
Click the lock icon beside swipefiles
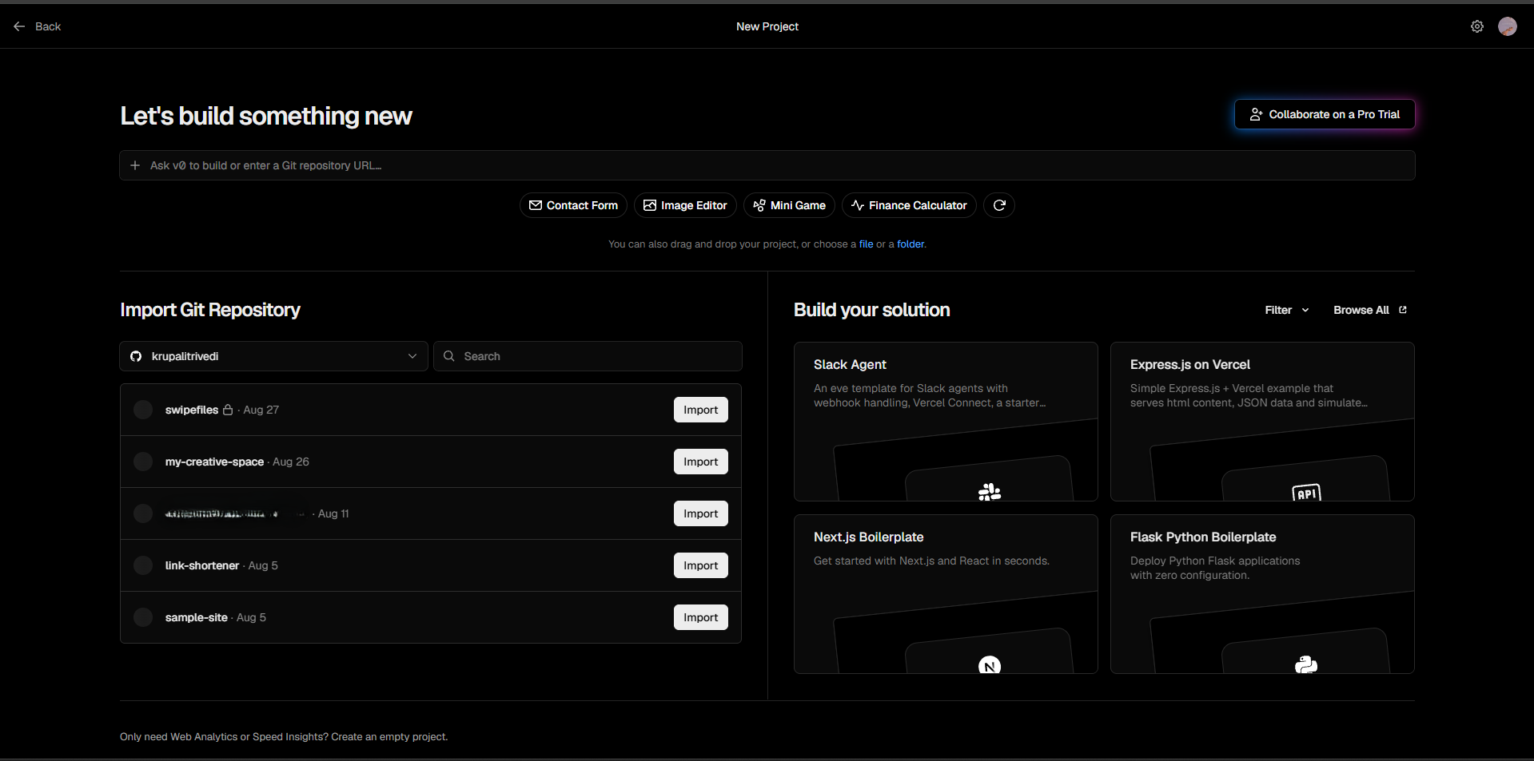point(228,410)
